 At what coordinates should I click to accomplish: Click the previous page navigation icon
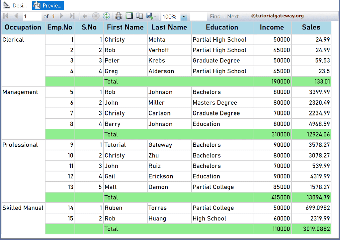(x=16, y=16)
